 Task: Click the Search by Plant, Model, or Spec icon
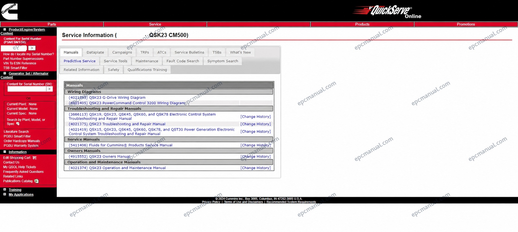[x=18, y=124]
